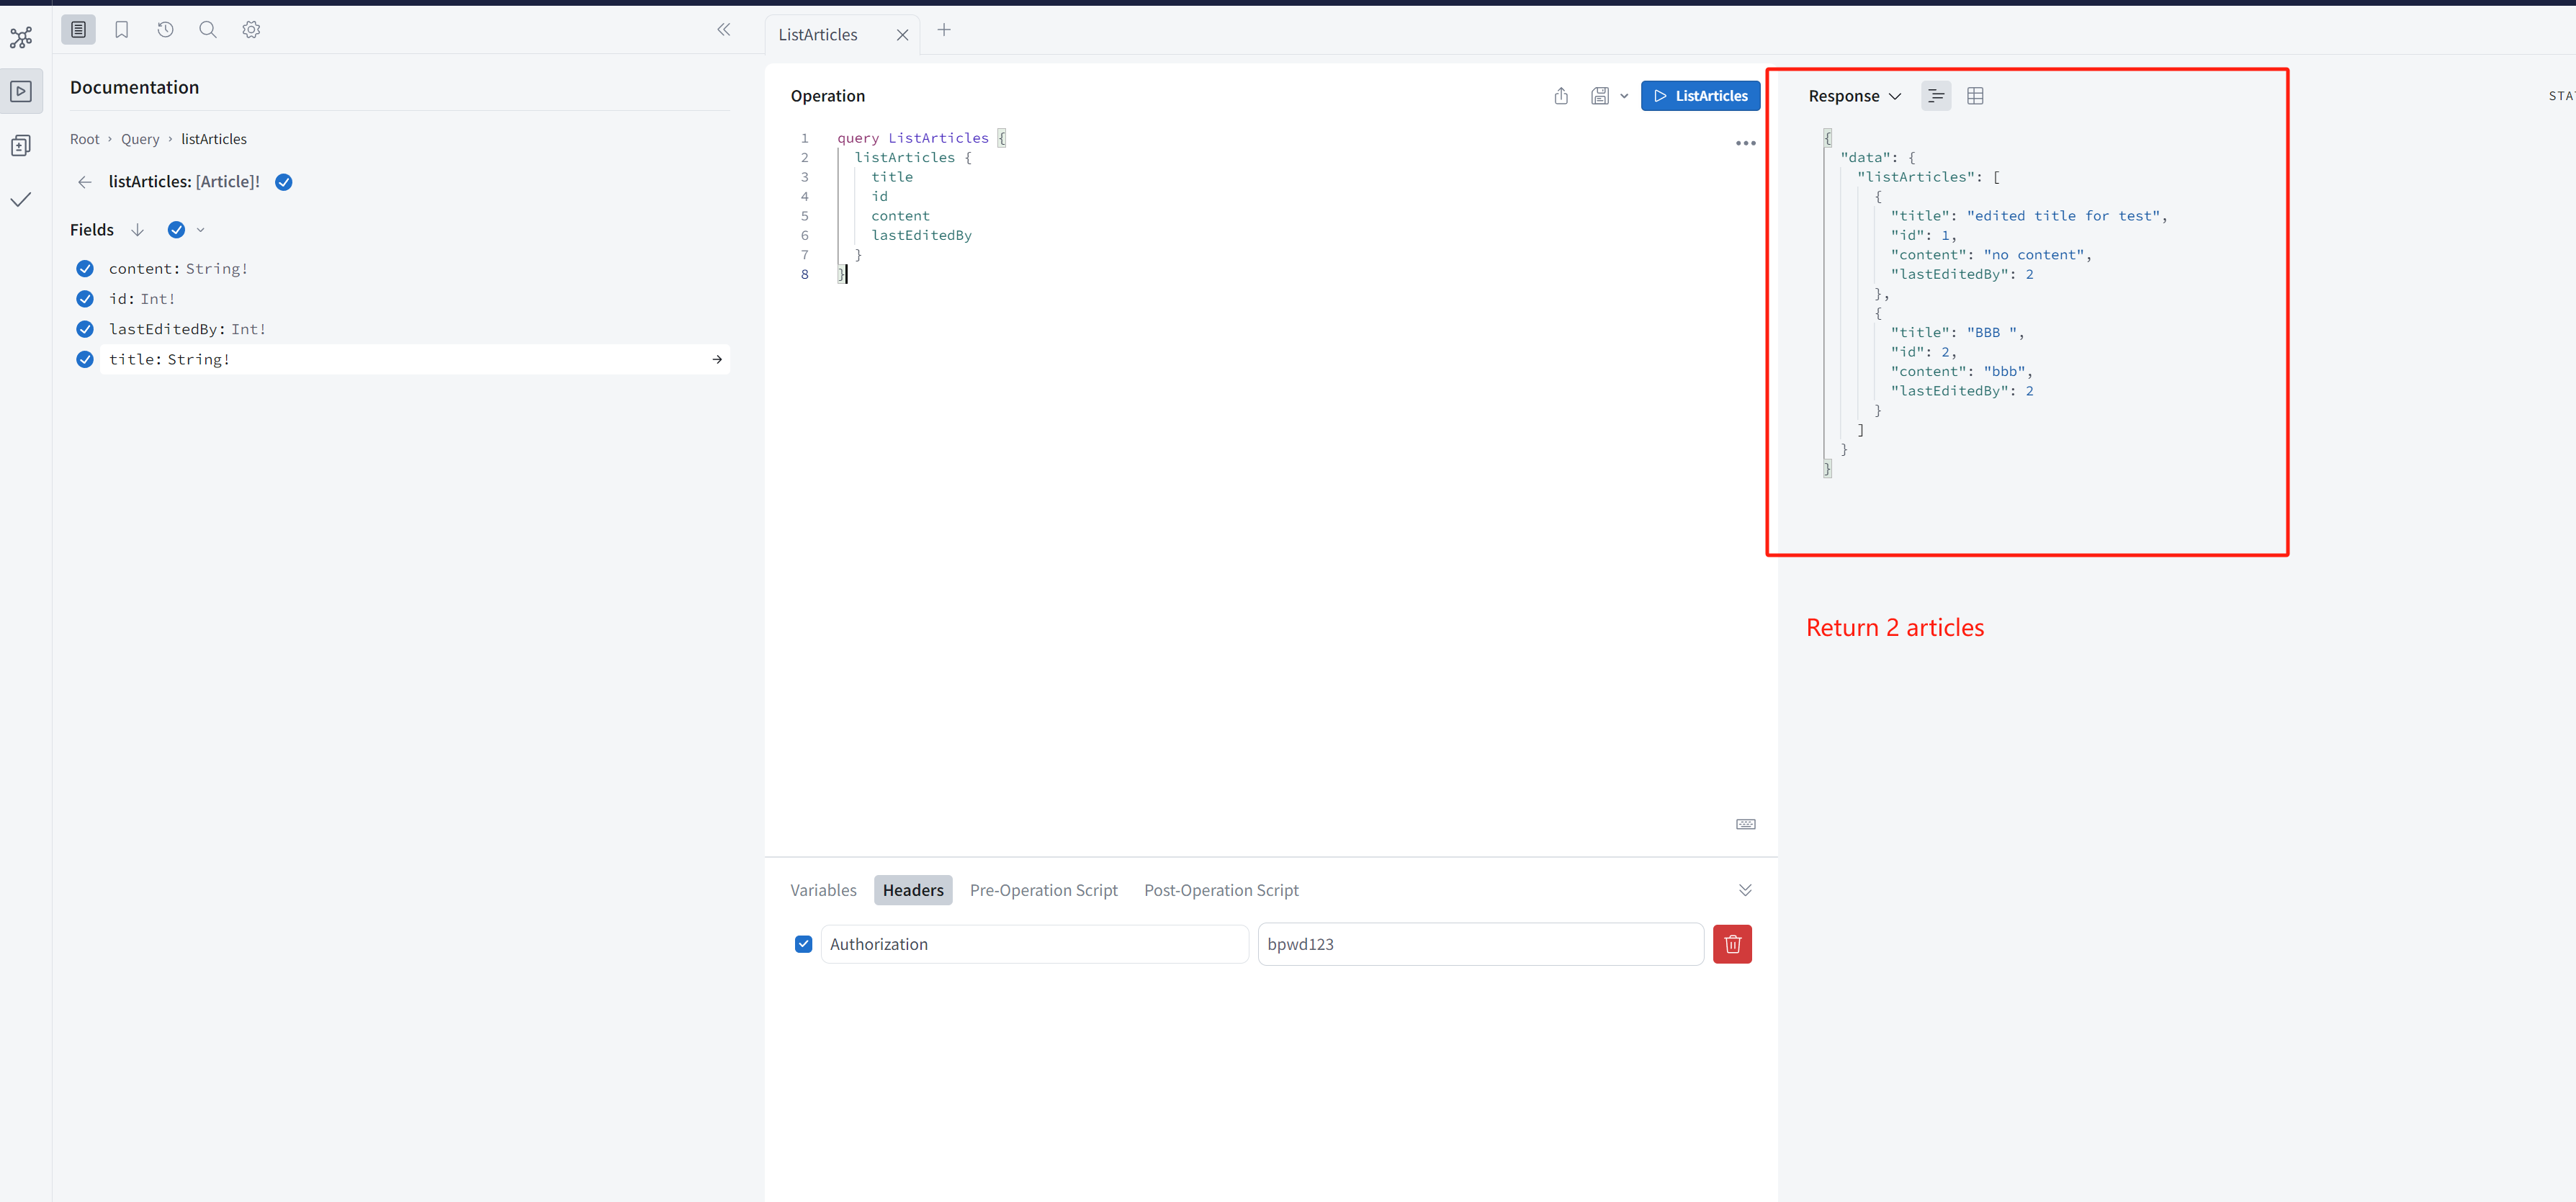View the operation History panel
2576x1202 pixels.
click(x=165, y=29)
